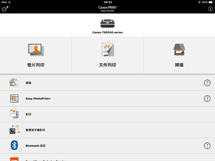This screenshot has height=161, width=215.
Task: Tap the add printer icon
Action: click(5, 9)
